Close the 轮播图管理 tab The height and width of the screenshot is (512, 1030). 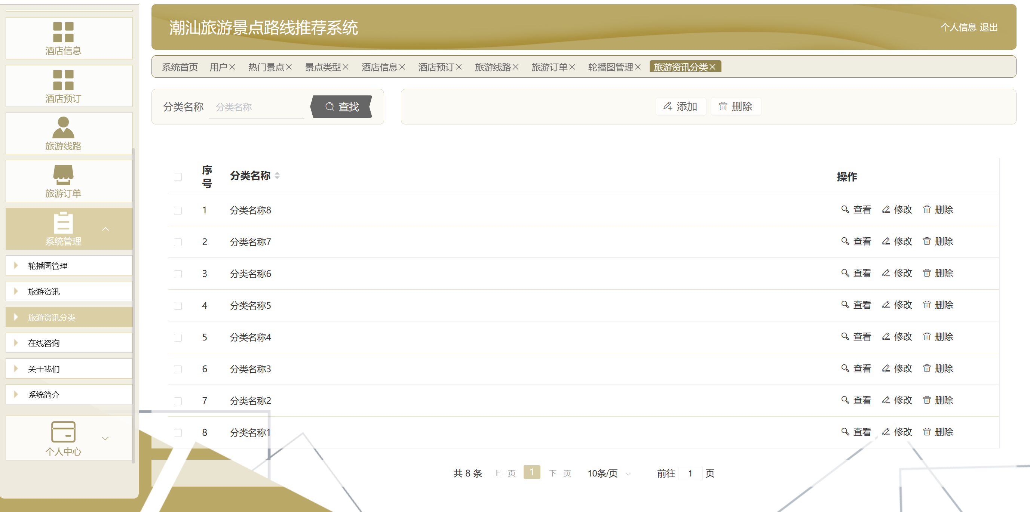click(638, 67)
